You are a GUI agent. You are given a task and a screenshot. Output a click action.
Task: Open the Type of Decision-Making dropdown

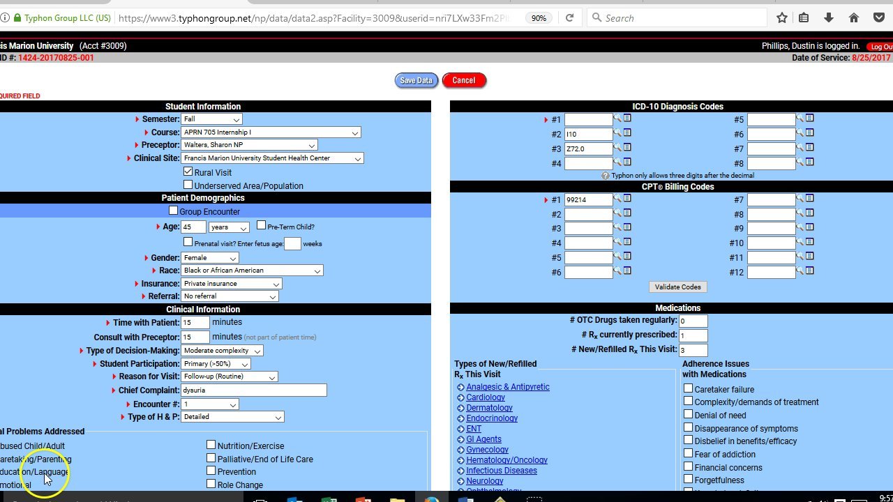click(222, 351)
